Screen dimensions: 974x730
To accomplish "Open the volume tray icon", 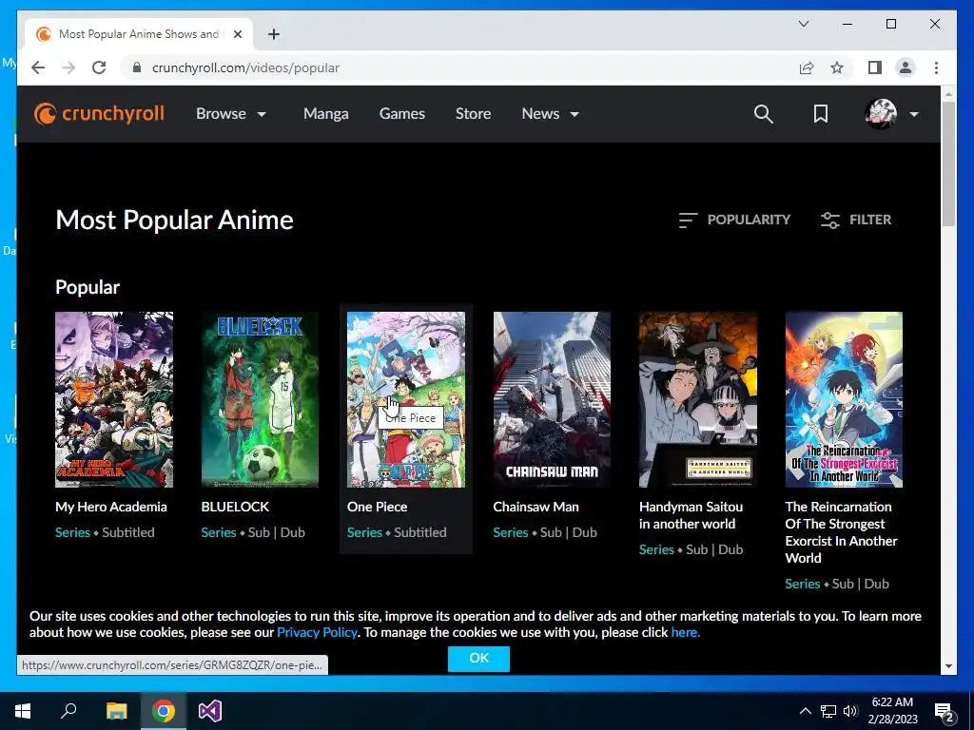I will 850,711.
